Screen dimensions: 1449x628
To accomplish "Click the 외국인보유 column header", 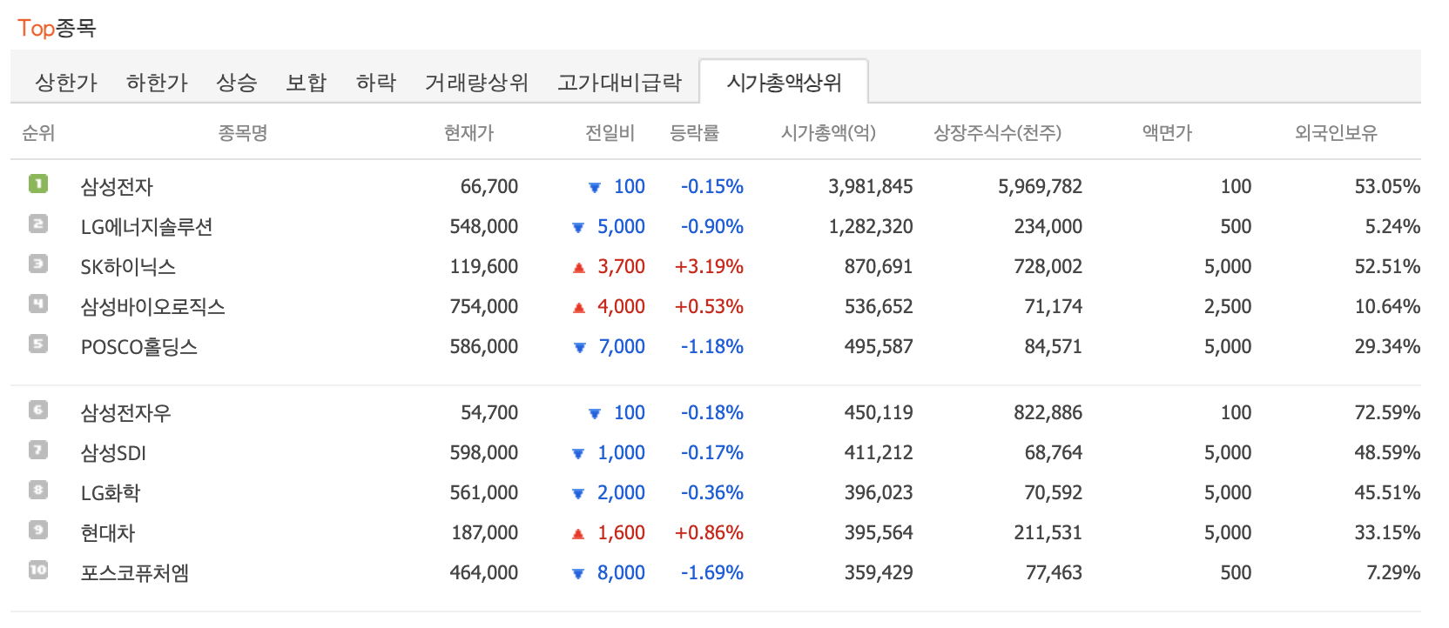I will 1336,133.
